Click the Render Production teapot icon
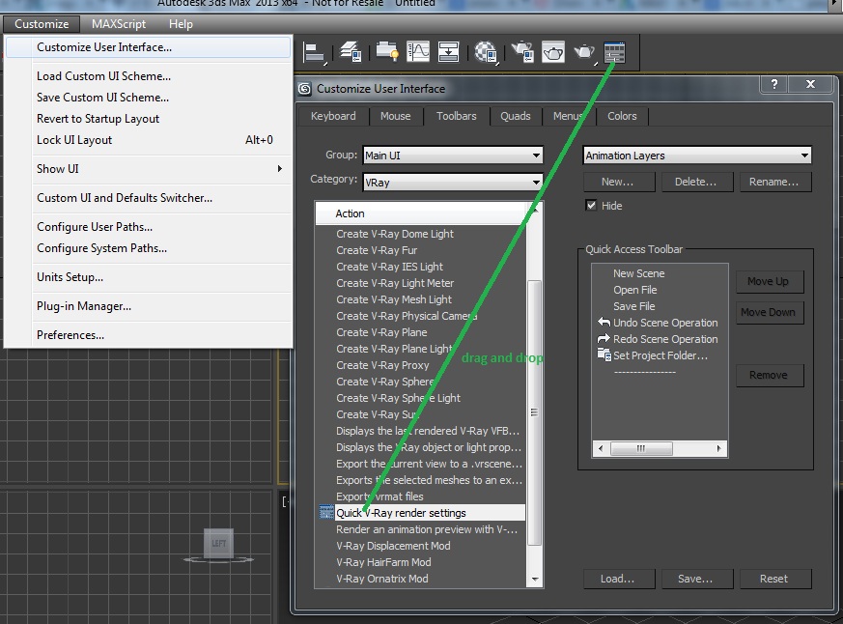The image size is (843, 624). 584,52
